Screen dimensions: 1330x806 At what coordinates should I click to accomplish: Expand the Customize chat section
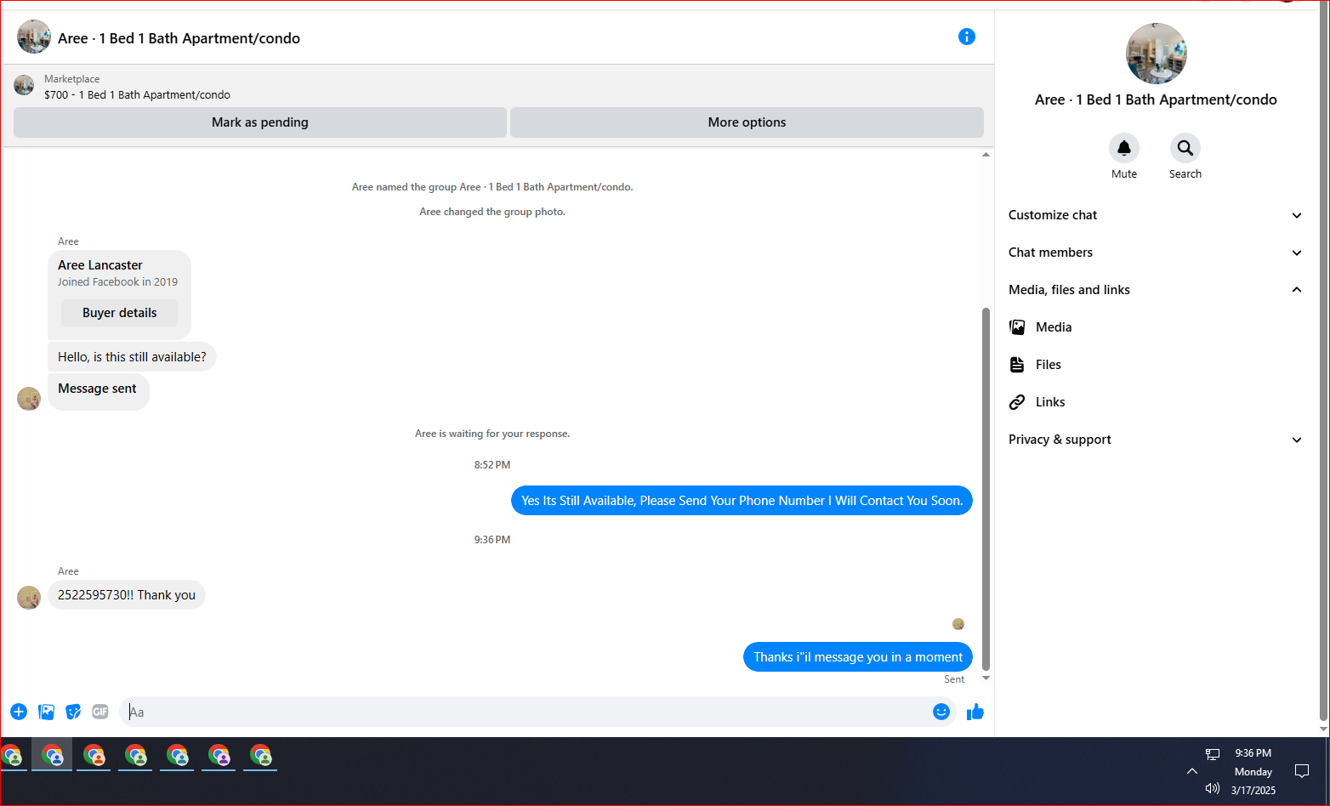1155,215
